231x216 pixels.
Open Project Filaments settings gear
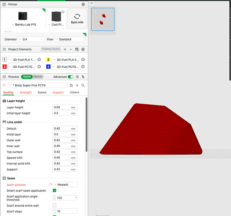[83, 49]
